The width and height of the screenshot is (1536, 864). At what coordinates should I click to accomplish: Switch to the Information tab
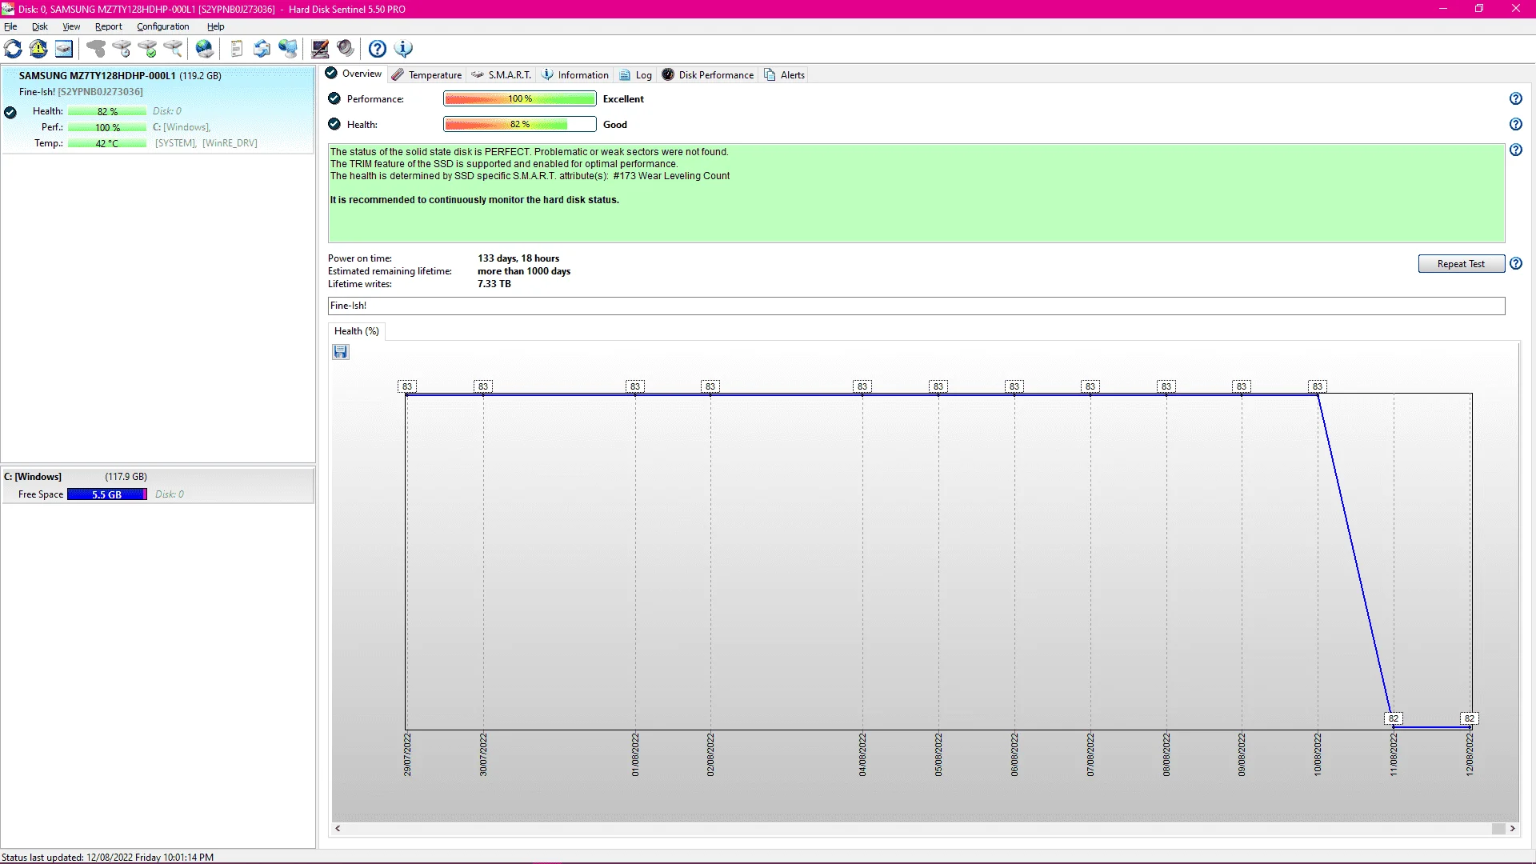(x=575, y=75)
